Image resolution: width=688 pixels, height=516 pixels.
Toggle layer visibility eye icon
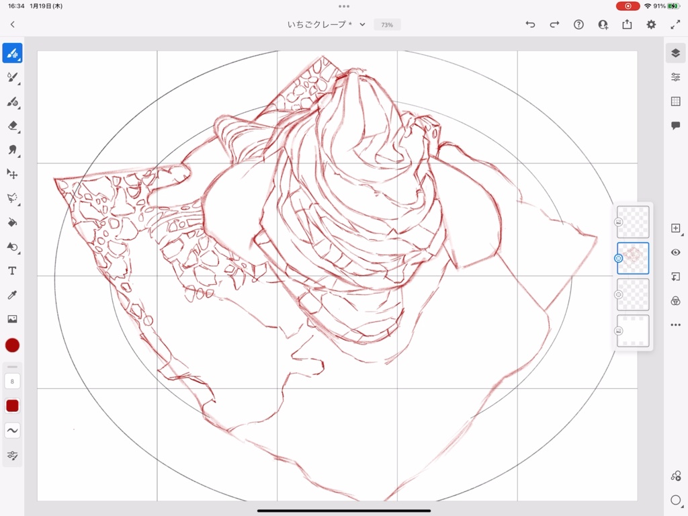click(676, 253)
